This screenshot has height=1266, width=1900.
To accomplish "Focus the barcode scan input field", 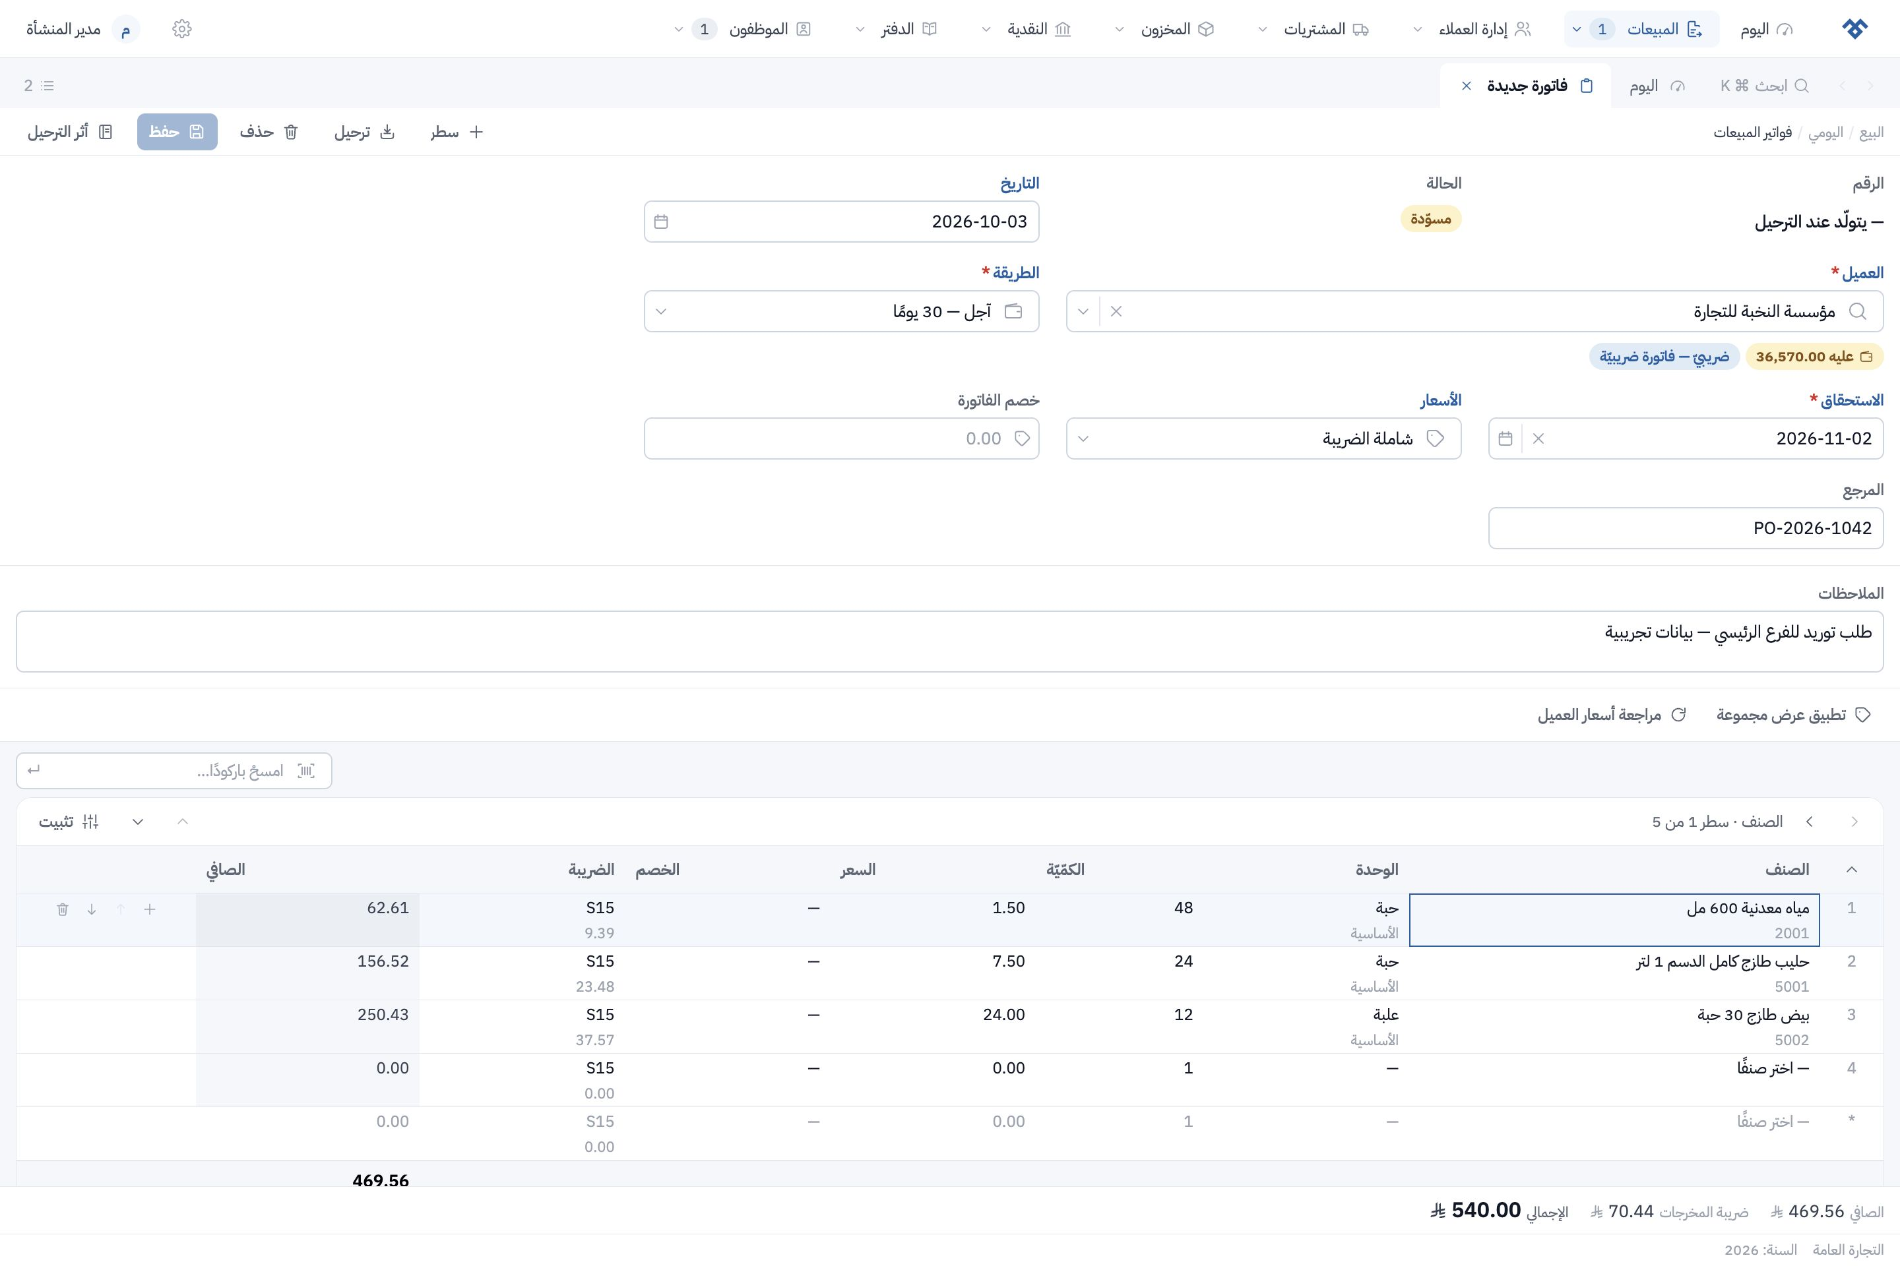I will coord(174,770).
